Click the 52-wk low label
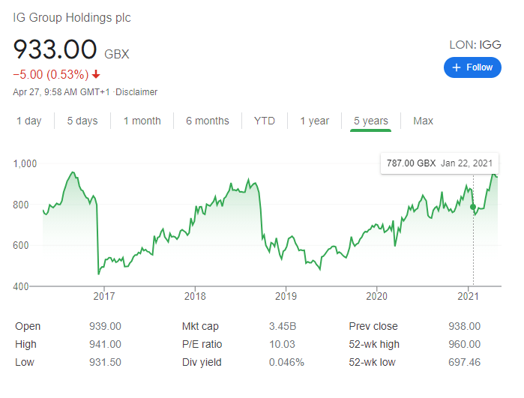The image size is (524, 398). click(x=372, y=362)
